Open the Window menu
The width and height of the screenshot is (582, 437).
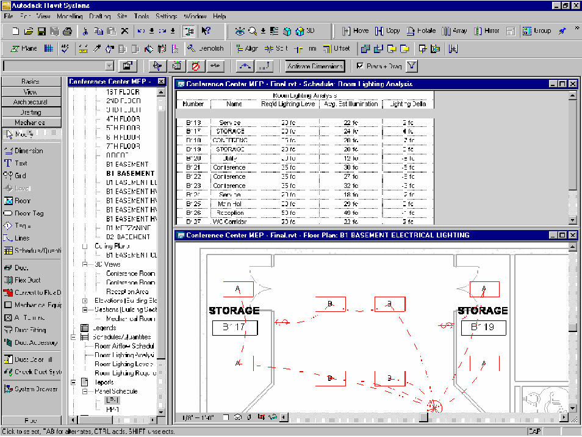(x=195, y=16)
